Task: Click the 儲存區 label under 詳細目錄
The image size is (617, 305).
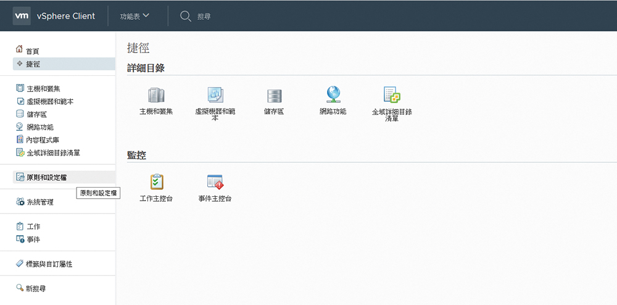Action: 274,112
